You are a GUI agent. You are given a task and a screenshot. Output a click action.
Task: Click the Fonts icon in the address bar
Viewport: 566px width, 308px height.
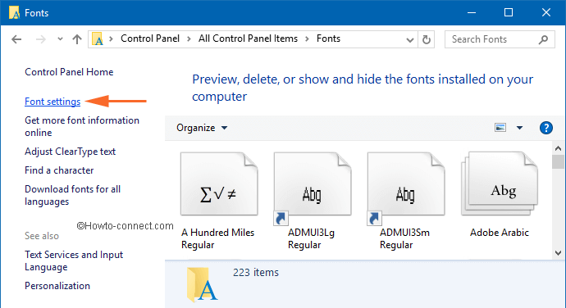pos(98,39)
